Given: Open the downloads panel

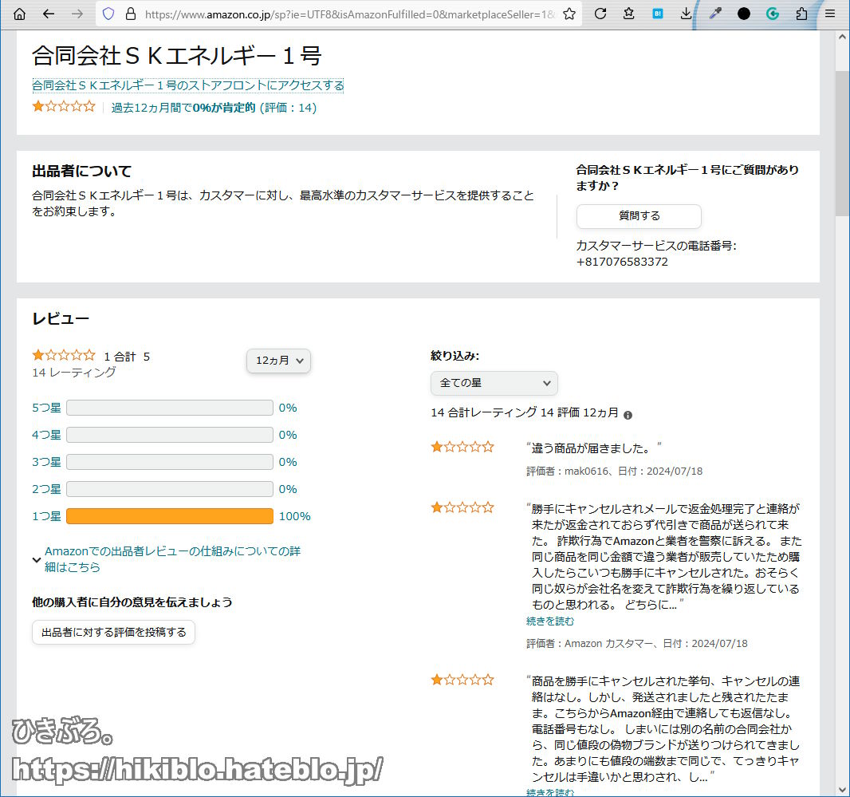Looking at the screenshot, I should (x=687, y=14).
